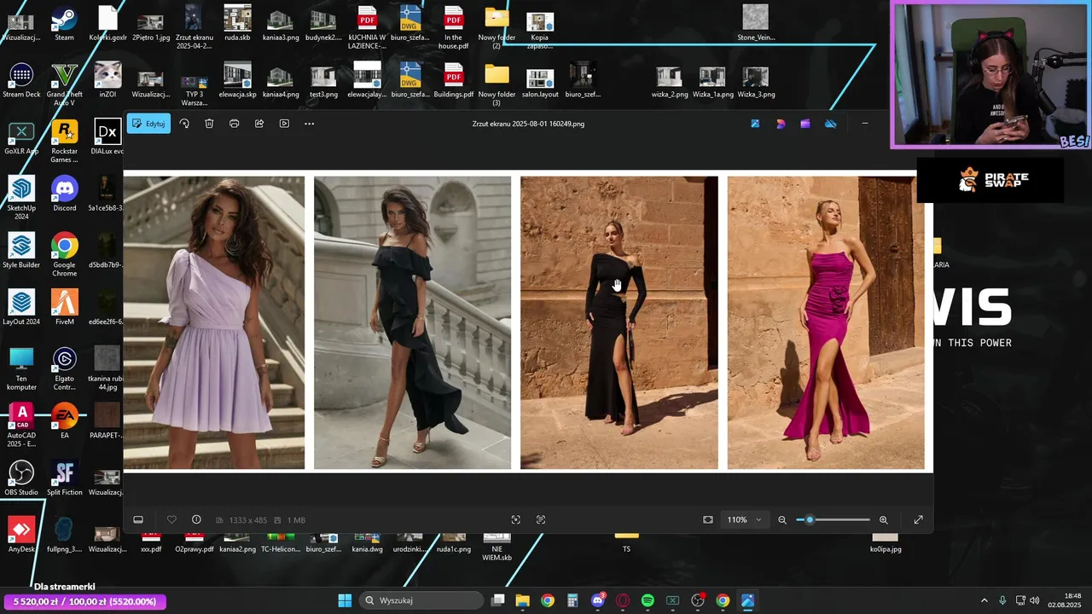
Task: Select Style Builder desktop shortcut
Action: 21,252
